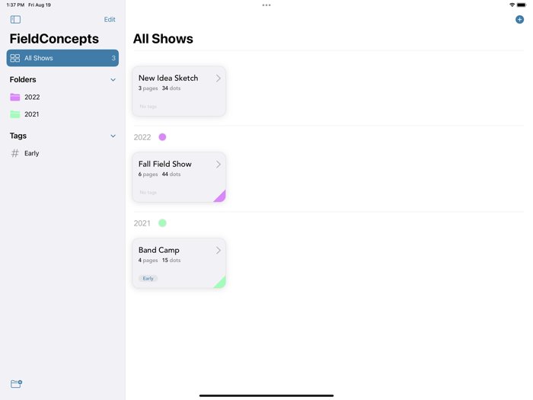Open the three-dot multitasking menu at top
This screenshot has width=533, height=400.
point(266,5)
